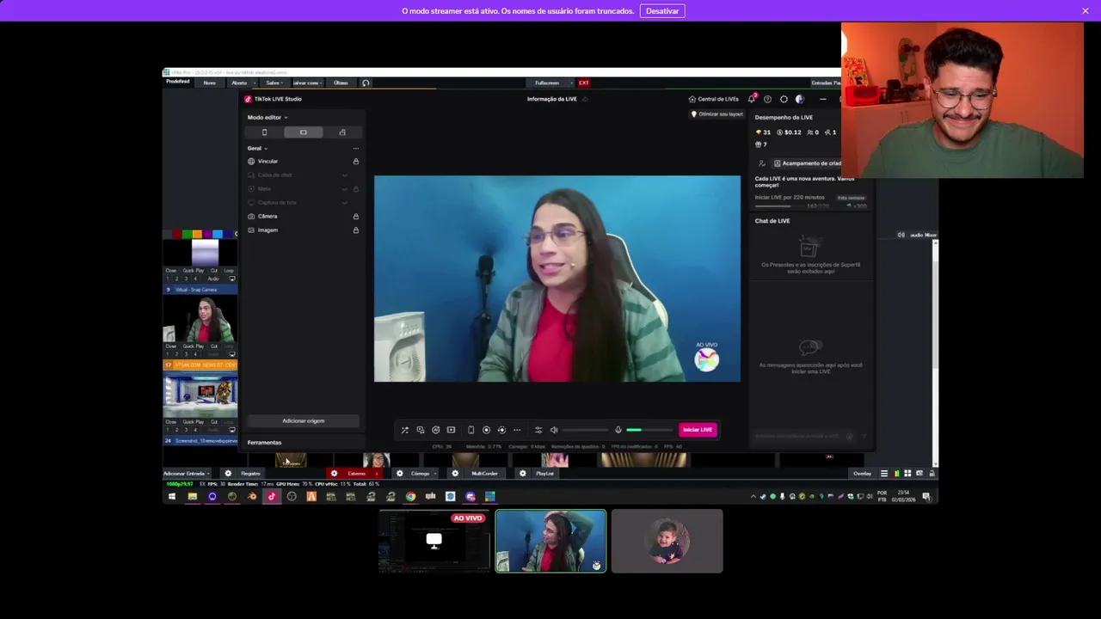Open the Geral section three-dots menu

click(x=355, y=148)
